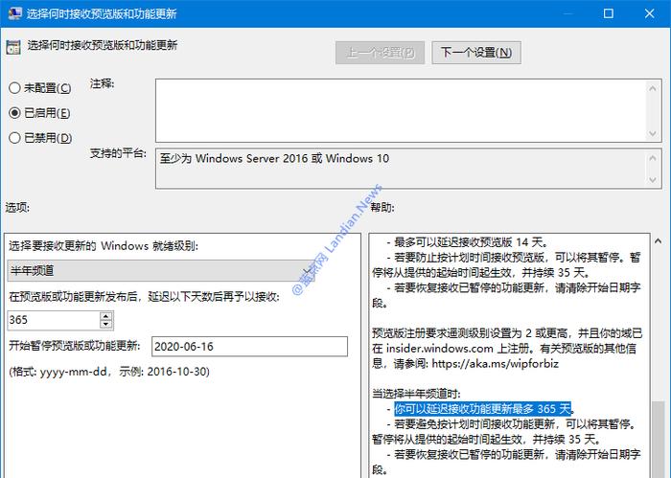The height and width of the screenshot is (478, 671).
Task: Open the 半年频道 readiness level dropdown
Action: (x=160, y=271)
